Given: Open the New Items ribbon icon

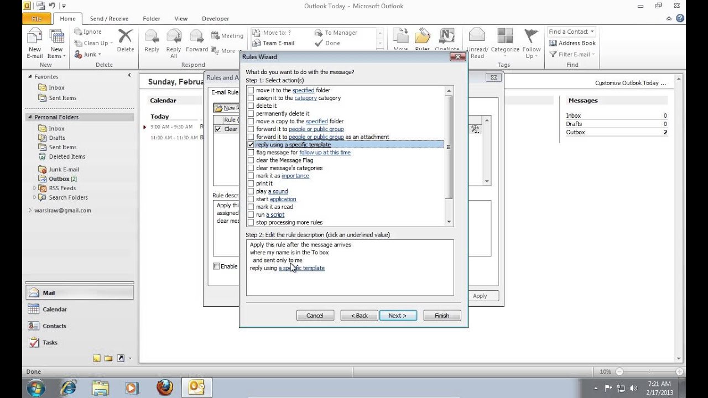Looking at the screenshot, I should pyautogui.click(x=56, y=44).
